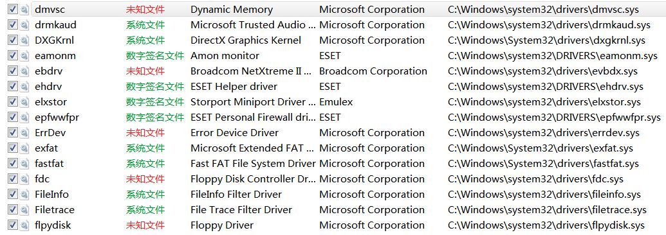The height and width of the screenshot is (235, 666).
Task: Toggle the epfwwfpr checkbox
Action: [x=13, y=118]
